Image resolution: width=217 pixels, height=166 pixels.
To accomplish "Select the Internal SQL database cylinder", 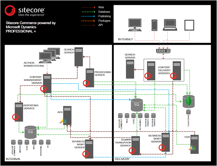I will coord(31,132).
